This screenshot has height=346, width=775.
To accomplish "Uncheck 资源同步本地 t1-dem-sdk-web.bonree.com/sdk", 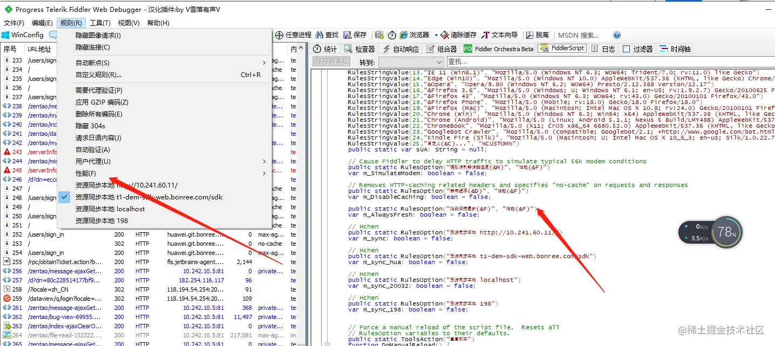I will [164, 197].
